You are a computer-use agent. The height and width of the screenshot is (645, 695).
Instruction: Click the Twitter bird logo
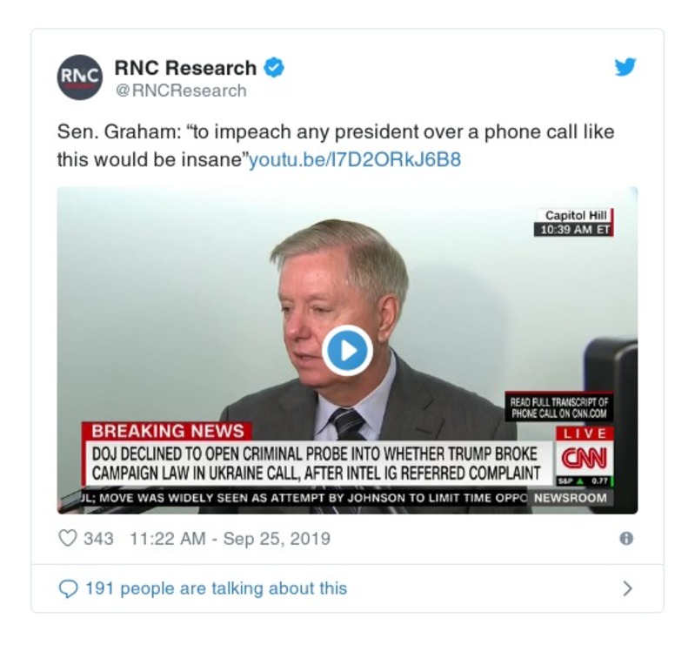point(625,67)
